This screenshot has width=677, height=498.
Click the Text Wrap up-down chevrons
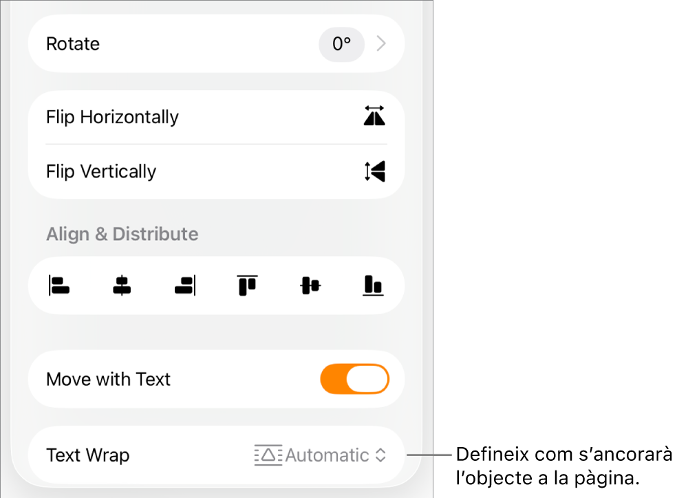[x=380, y=455]
